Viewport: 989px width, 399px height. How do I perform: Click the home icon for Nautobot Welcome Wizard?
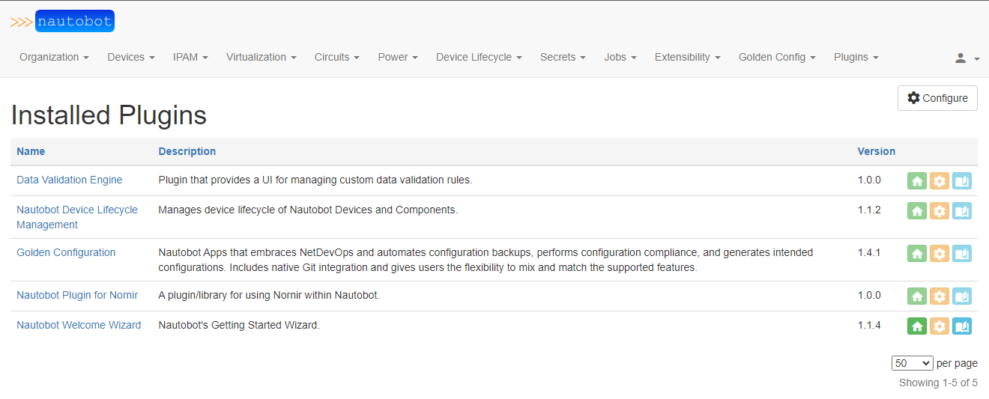[x=916, y=326]
